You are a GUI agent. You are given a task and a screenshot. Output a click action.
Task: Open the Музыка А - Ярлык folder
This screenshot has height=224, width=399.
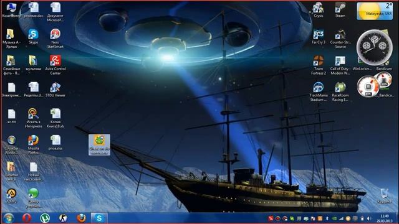coord(11,39)
